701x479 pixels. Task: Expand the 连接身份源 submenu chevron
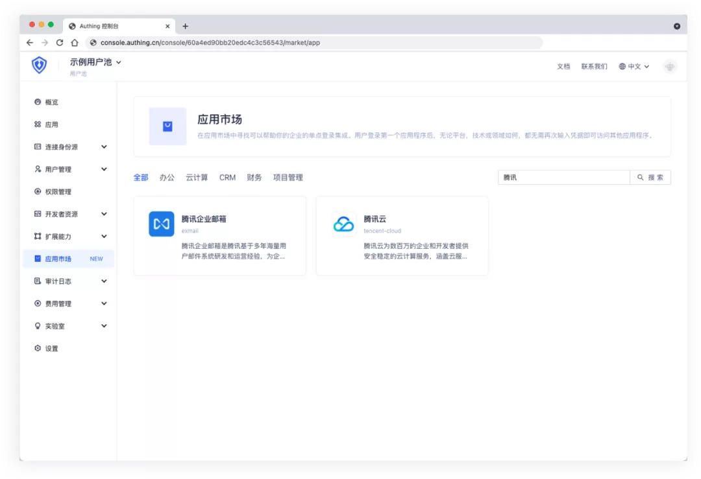104,146
